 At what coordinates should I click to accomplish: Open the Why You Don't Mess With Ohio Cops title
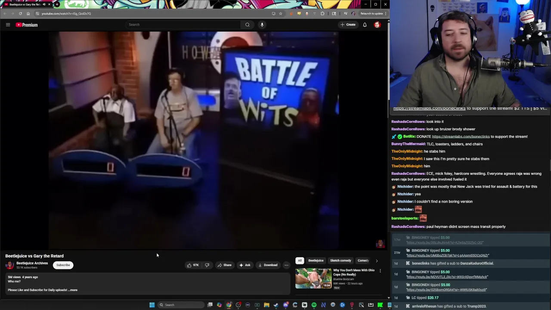pos(354,272)
